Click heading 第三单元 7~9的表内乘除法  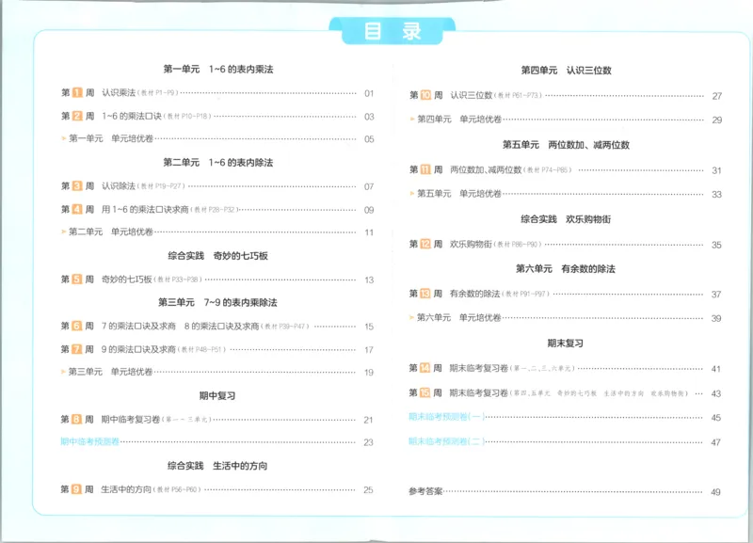click(x=217, y=302)
